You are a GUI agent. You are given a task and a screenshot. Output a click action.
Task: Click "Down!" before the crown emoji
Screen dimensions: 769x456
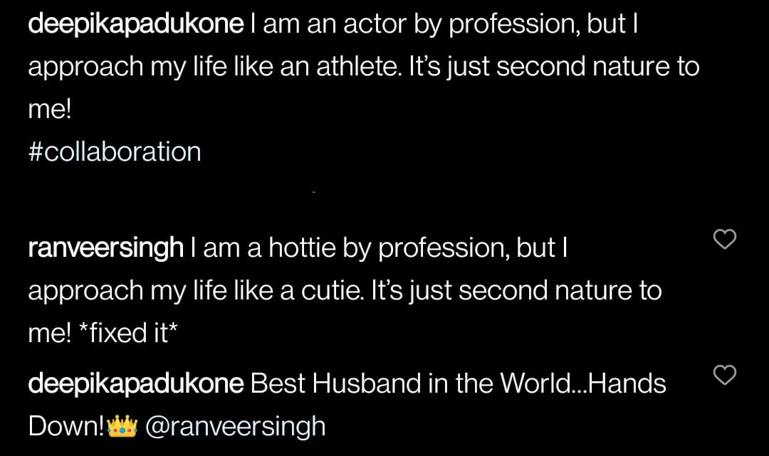[66, 426]
